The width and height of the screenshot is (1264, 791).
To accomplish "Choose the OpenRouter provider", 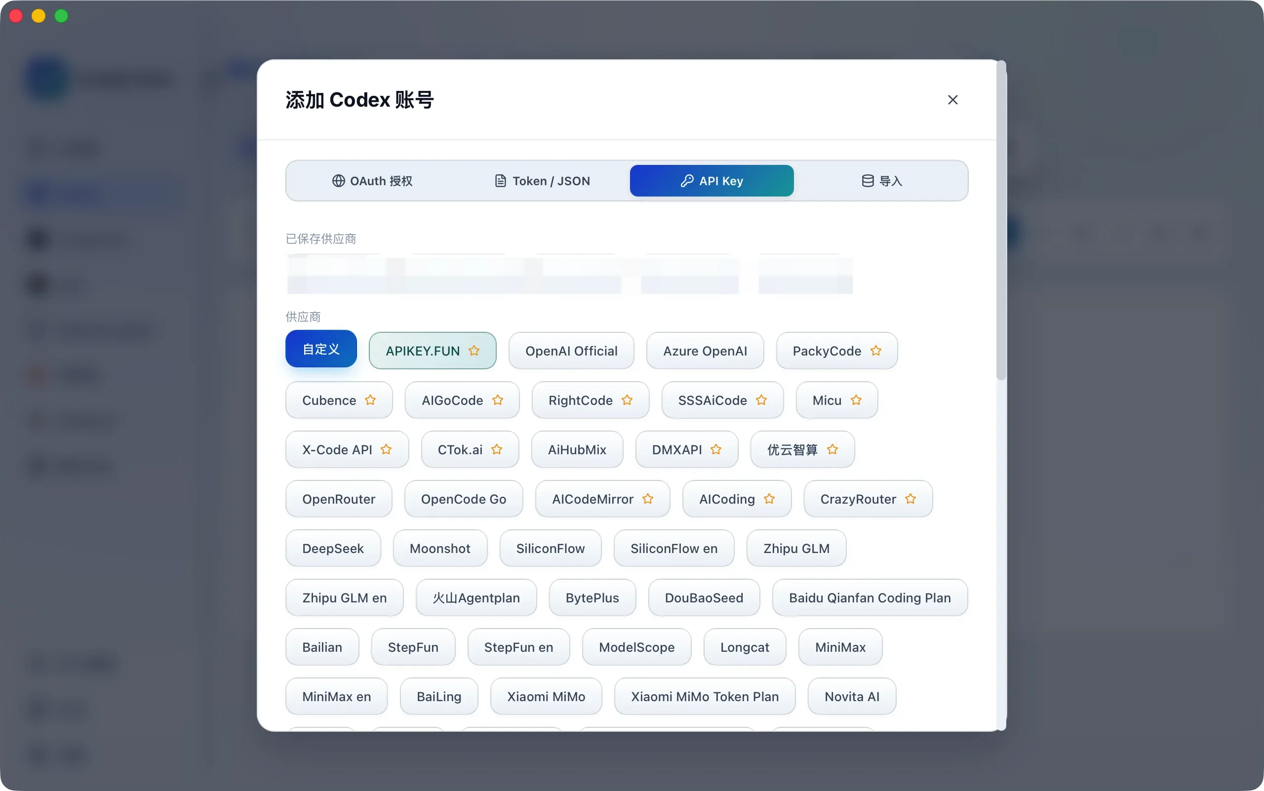I will click(339, 499).
